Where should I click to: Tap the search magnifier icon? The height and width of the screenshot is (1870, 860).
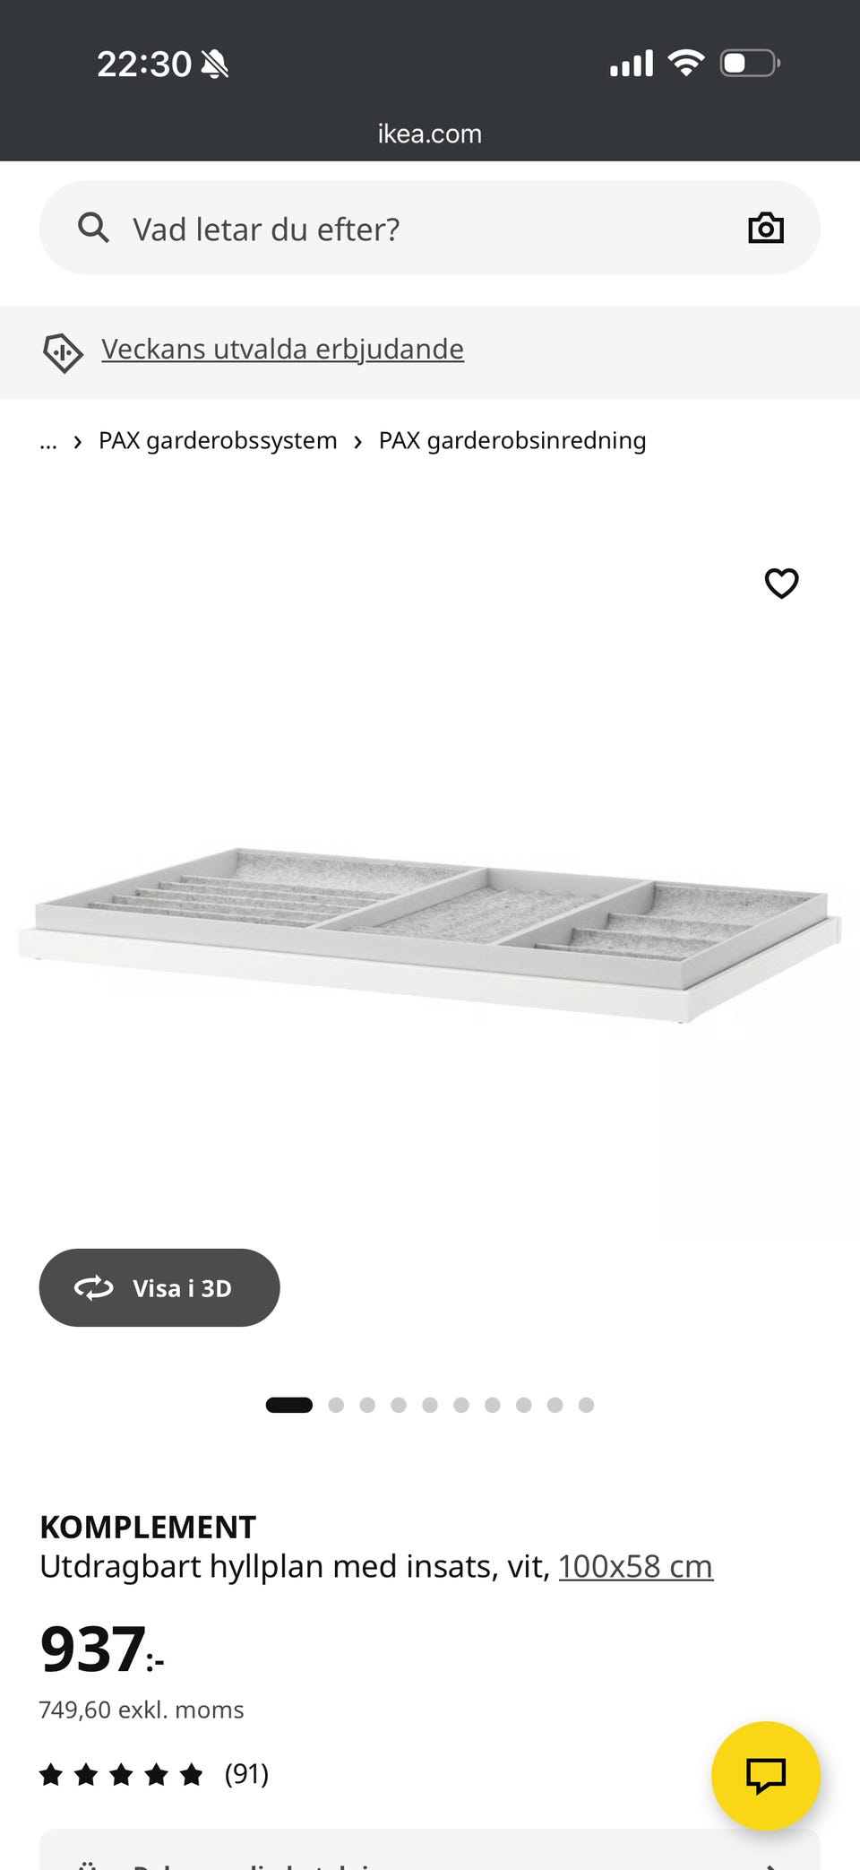[93, 228]
